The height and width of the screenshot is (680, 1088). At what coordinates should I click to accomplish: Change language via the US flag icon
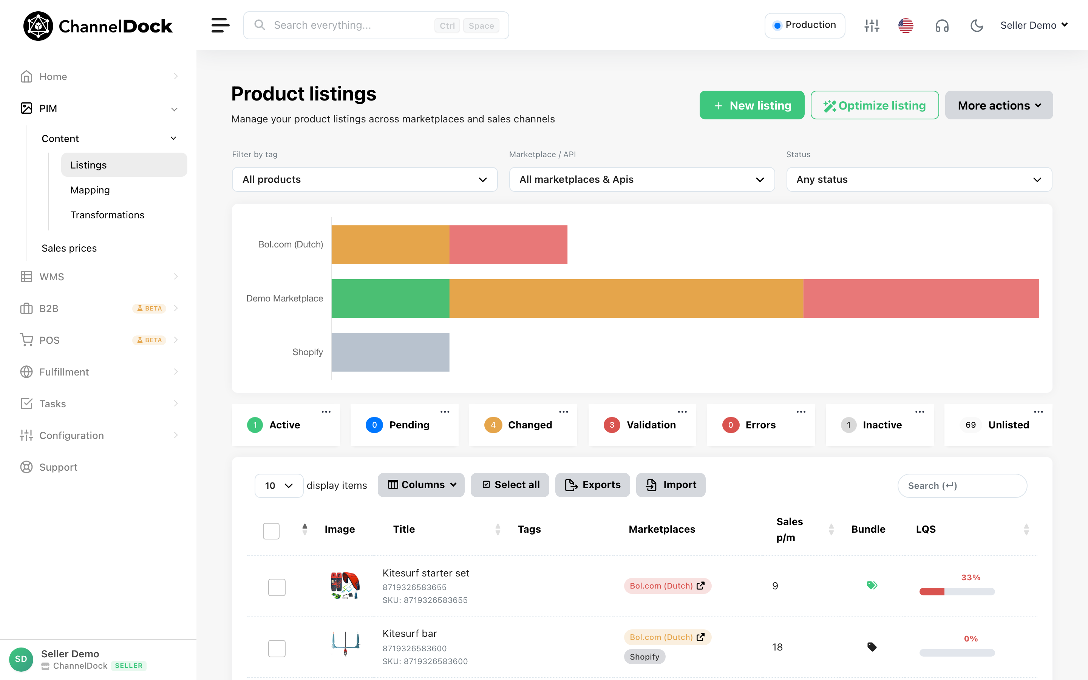click(906, 25)
